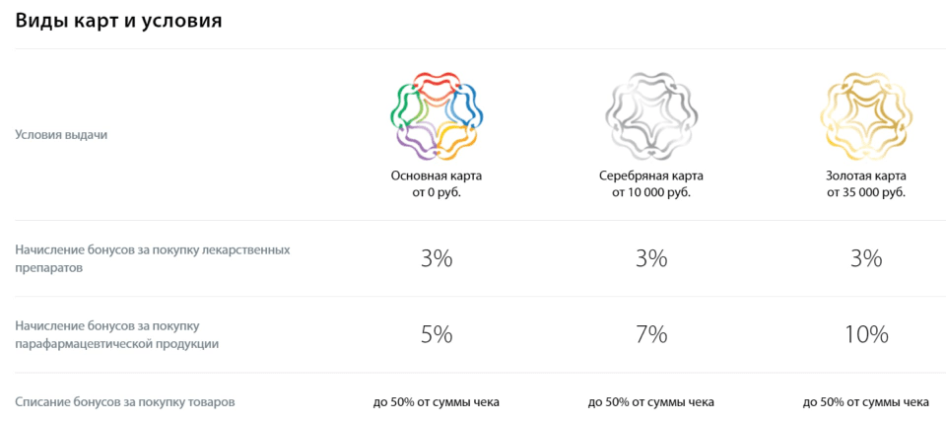Click 'Списание бонусов за покупку товаров' label

pos(125,401)
